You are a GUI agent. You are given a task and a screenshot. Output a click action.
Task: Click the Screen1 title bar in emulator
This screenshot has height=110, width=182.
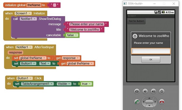(151, 16)
